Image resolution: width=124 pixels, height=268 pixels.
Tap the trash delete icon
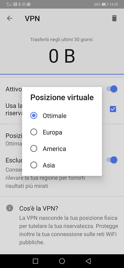pyautogui.click(x=114, y=18)
